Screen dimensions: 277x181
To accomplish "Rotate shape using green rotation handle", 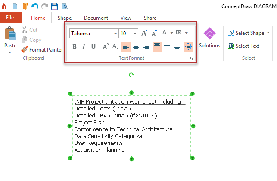I will [131, 75].
